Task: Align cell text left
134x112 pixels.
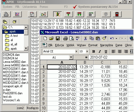Action: click(114, 52)
